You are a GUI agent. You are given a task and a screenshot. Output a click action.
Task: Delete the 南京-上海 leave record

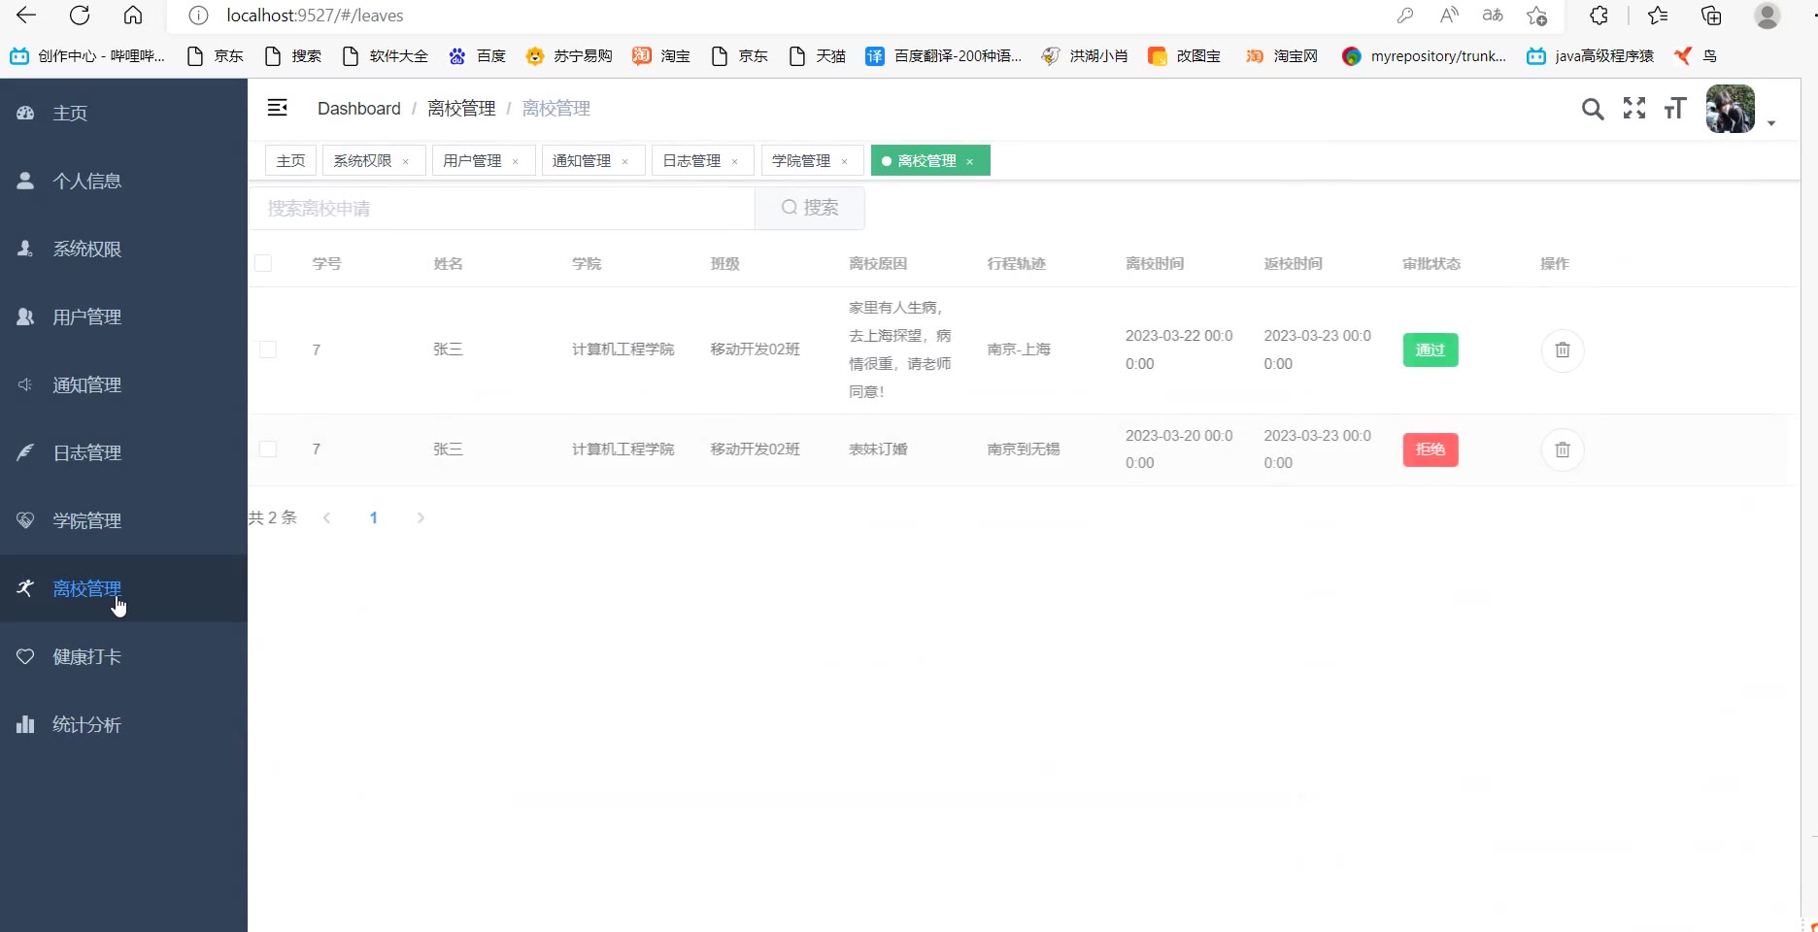coord(1563,350)
